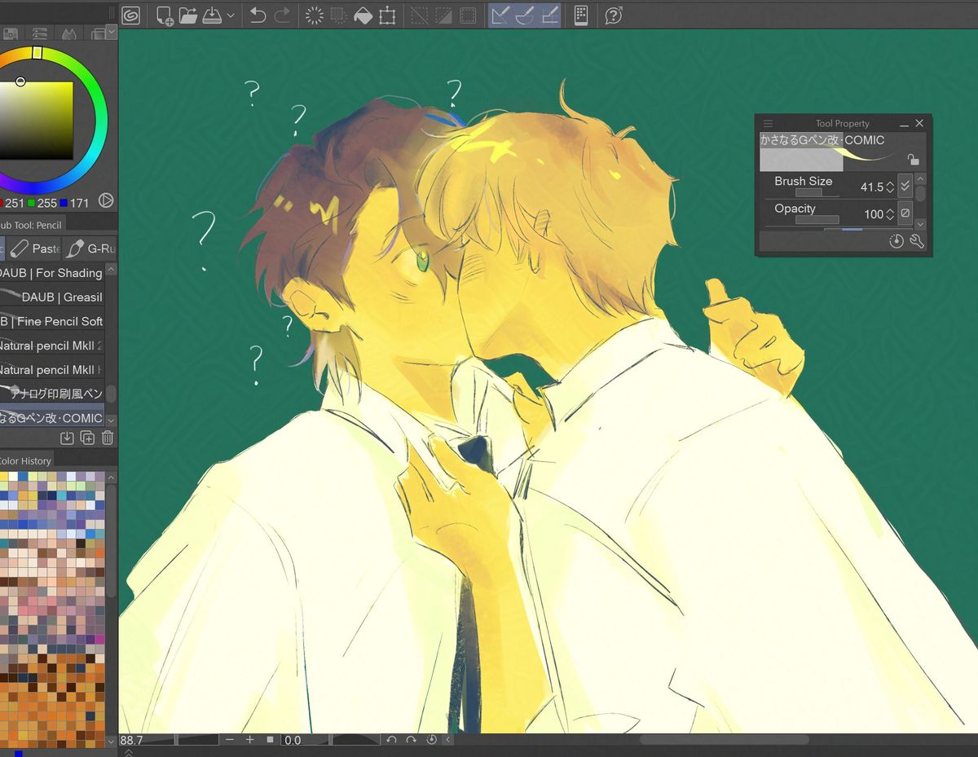This screenshot has width=978, height=757.
Task: Open the smartphone connection icon
Action: click(581, 15)
